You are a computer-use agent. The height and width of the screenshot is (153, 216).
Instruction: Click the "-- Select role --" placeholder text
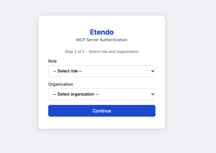pyautogui.click(x=68, y=71)
